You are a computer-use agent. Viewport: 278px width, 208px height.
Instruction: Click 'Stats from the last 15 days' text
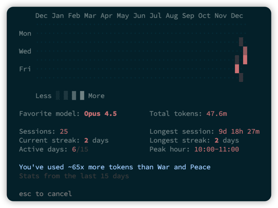[74, 176]
